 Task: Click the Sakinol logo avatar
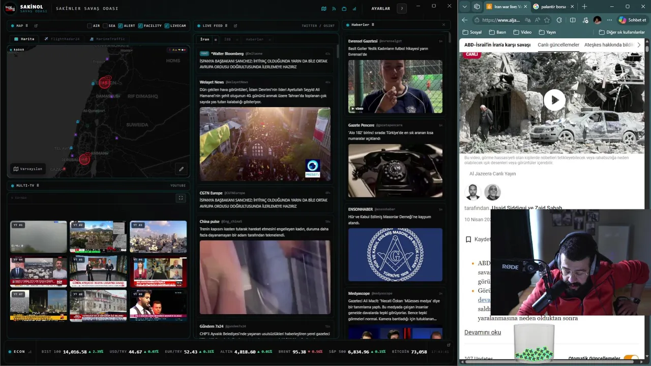click(11, 9)
